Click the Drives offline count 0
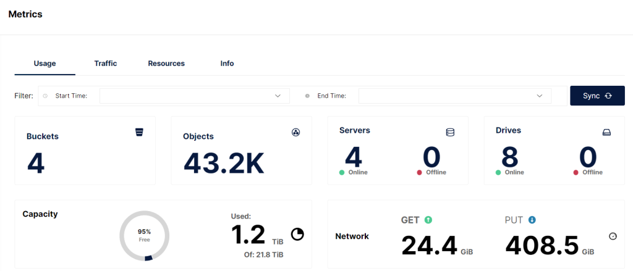Viewport: 633px width, 271px height. tap(588, 157)
